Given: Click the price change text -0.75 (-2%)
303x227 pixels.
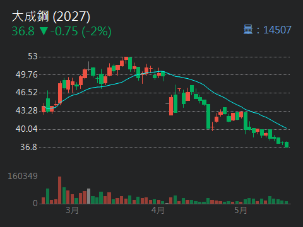Looking at the screenshot, I should pos(81,32).
